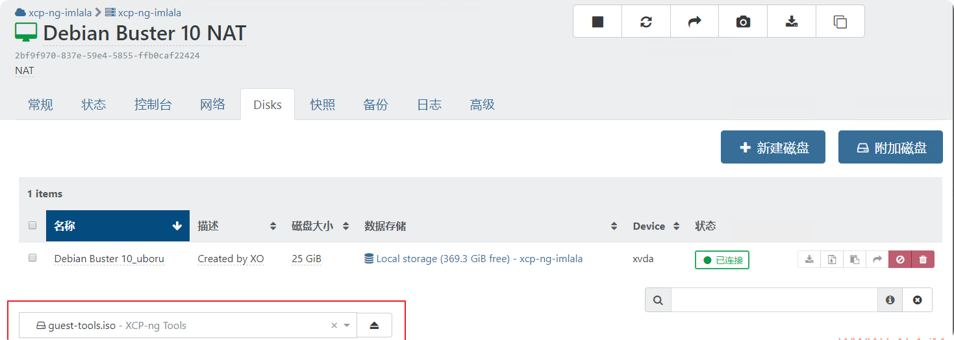Clear the filter with the x-circle icon

pyautogui.click(x=917, y=300)
